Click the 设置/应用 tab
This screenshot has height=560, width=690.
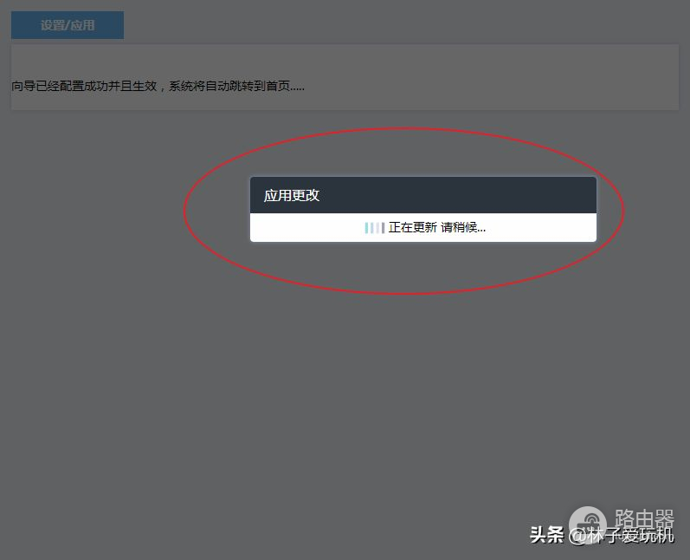pos(68,25)
